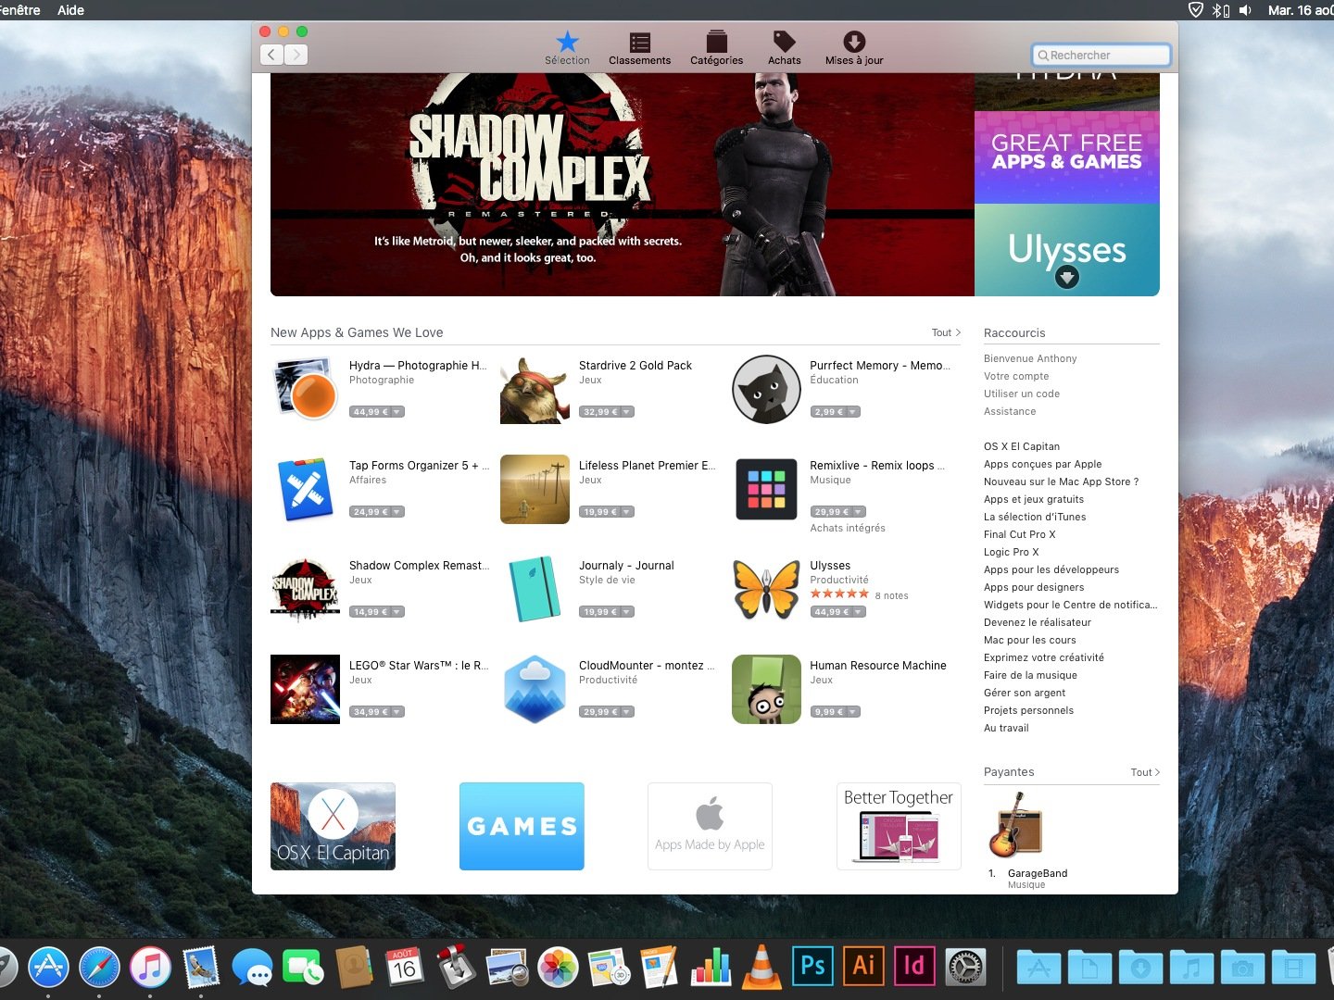Launch Illustrator from the Dock
The height and width of the screenshot is (1000, 1334).
pos(863,967)
